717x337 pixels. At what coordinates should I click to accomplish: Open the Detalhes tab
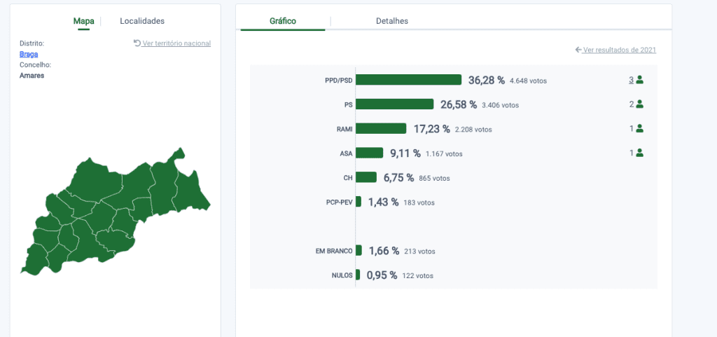pyautogui.click(x=392, y=21)
